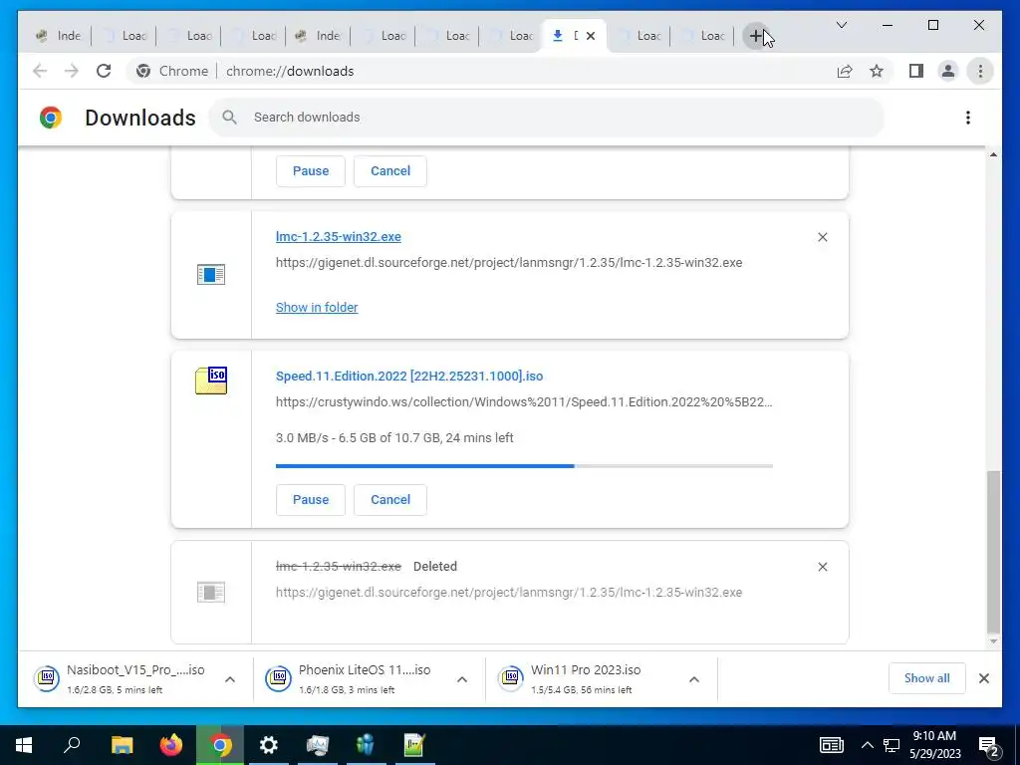The image size is (1020, 765).
Task: Open the tab search dropdown chevron
Action: pyautogui.click(x=841, y=25)
